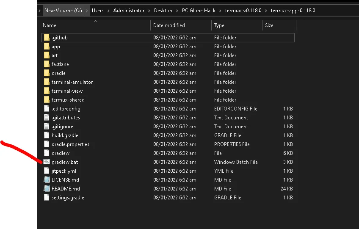Select the terminal-emulator folder name
This screenshot has height=229, width=359.
pos(72,82)
